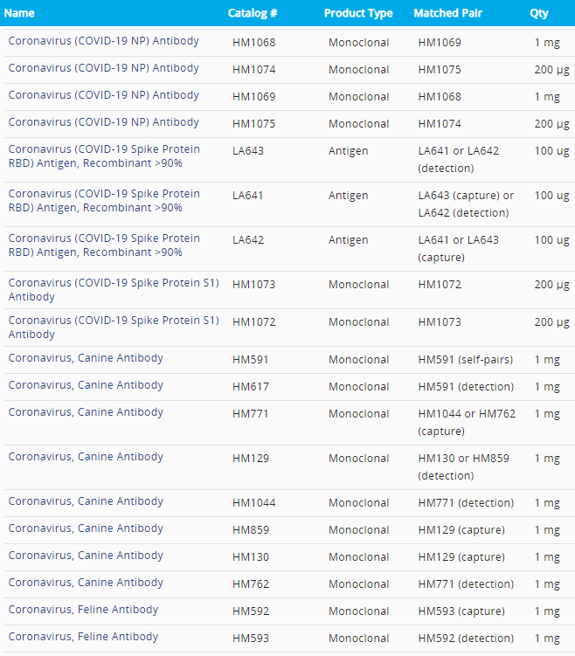Sort by the Catalog # column header
This screenshot has width=575, height=656.
253,13
